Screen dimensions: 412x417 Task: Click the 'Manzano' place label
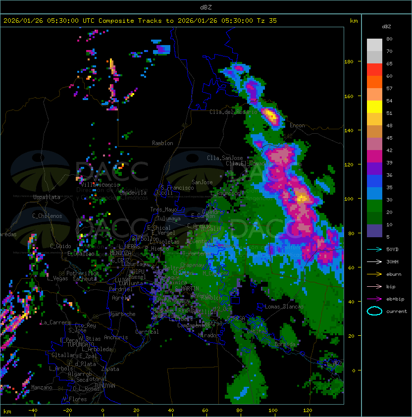coord(42,387)
